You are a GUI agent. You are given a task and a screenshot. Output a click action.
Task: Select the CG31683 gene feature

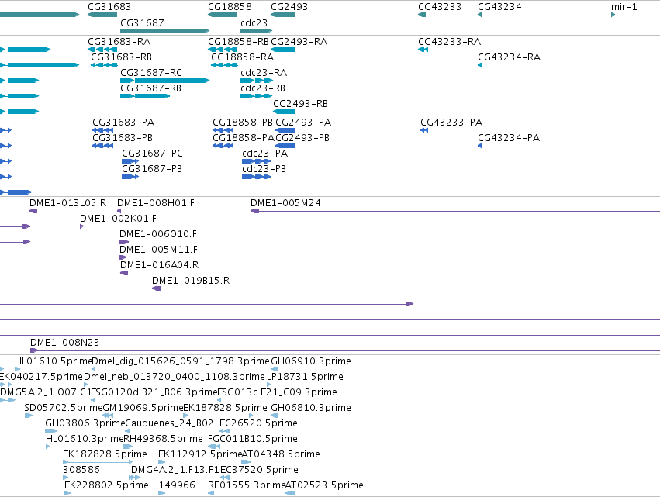102,15
